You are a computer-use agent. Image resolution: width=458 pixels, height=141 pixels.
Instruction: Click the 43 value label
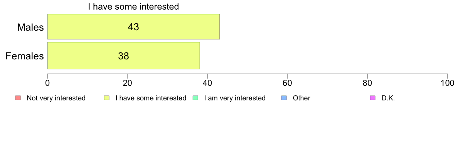[x=133, y=27]
